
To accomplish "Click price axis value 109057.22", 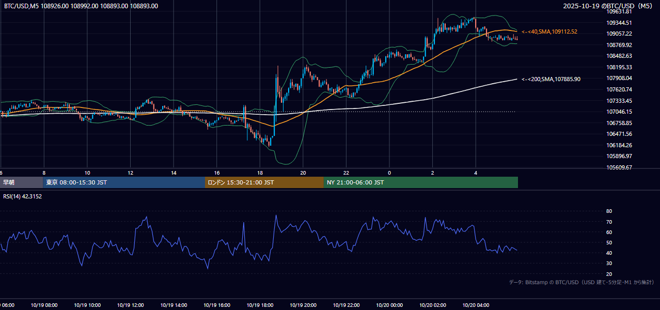I will pyautogui.click(x=619, y=34).
